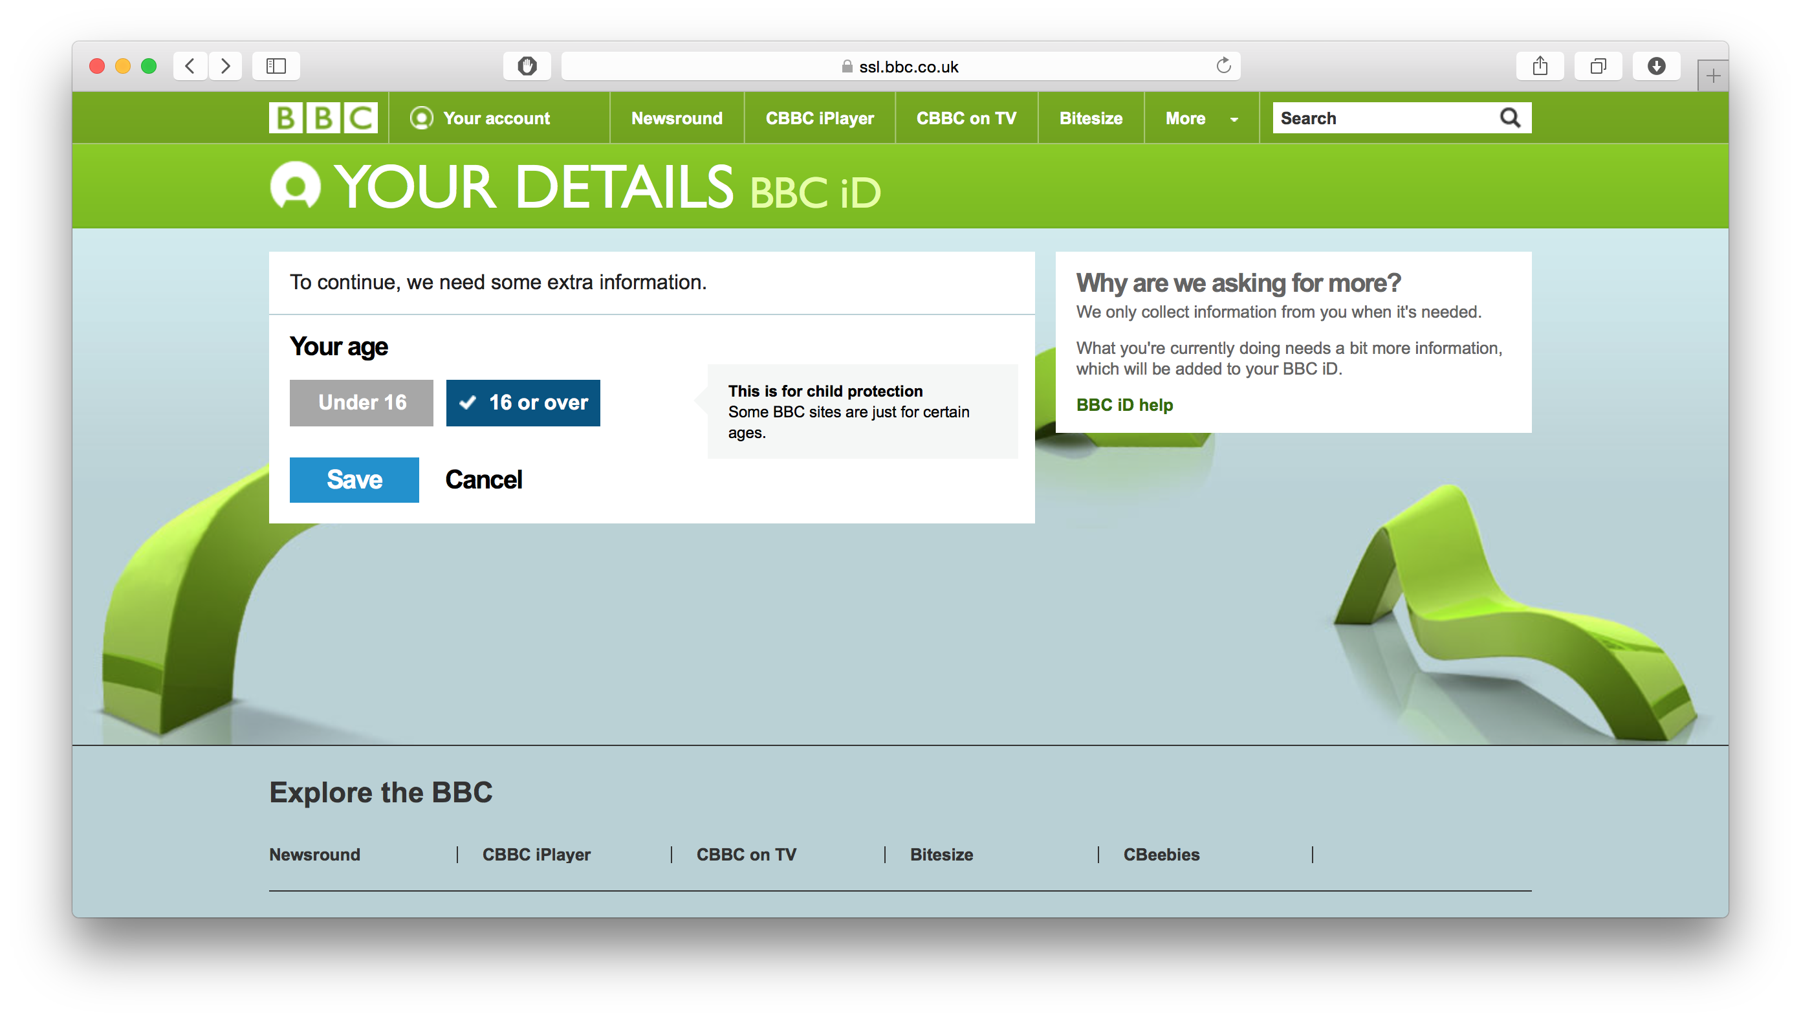Viewport: 1801px width, 1021px height.
Task: Expand the More dropdown menu
Action: 1201,118
